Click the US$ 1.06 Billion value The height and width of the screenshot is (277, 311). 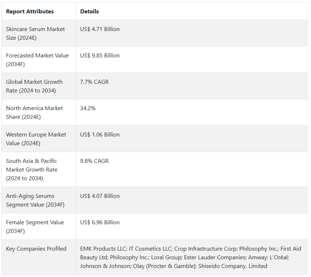click(x=100, y=135)
